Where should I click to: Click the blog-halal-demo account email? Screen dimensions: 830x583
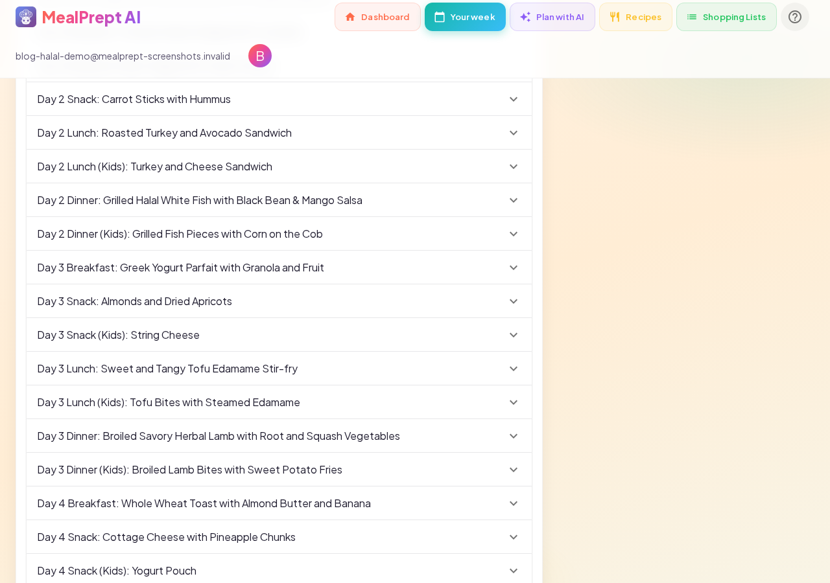[123, 56]
